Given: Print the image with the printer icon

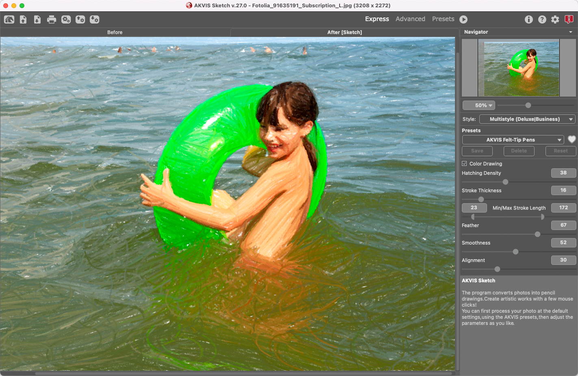Looking at the screenshot, I should [52, 19].
